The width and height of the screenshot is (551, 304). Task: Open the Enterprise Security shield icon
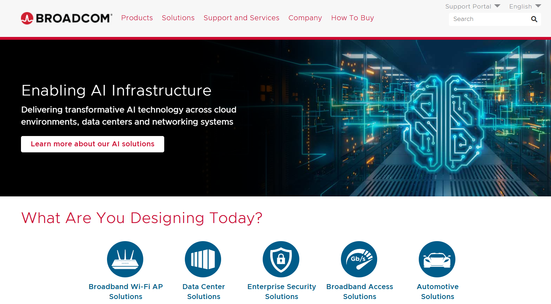click(x=281, y=259)
